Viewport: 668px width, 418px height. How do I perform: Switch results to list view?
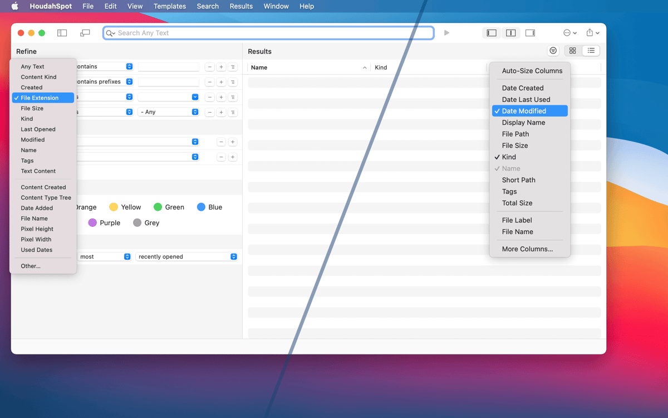click(x=591, y=51)
